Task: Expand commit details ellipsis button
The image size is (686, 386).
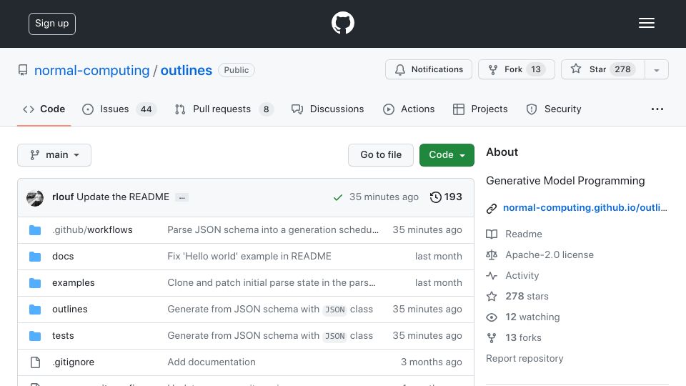Action: coord(182,197)
